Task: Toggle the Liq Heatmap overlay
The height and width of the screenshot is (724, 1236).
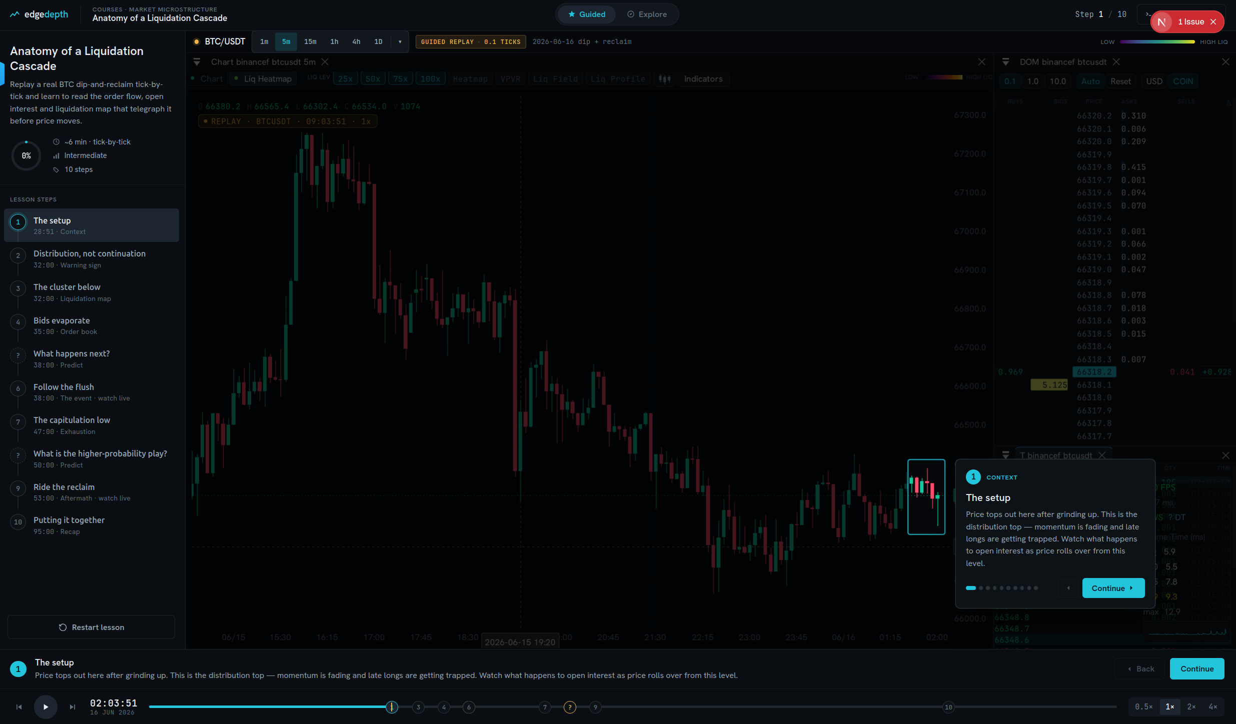Action: (263, 79)
